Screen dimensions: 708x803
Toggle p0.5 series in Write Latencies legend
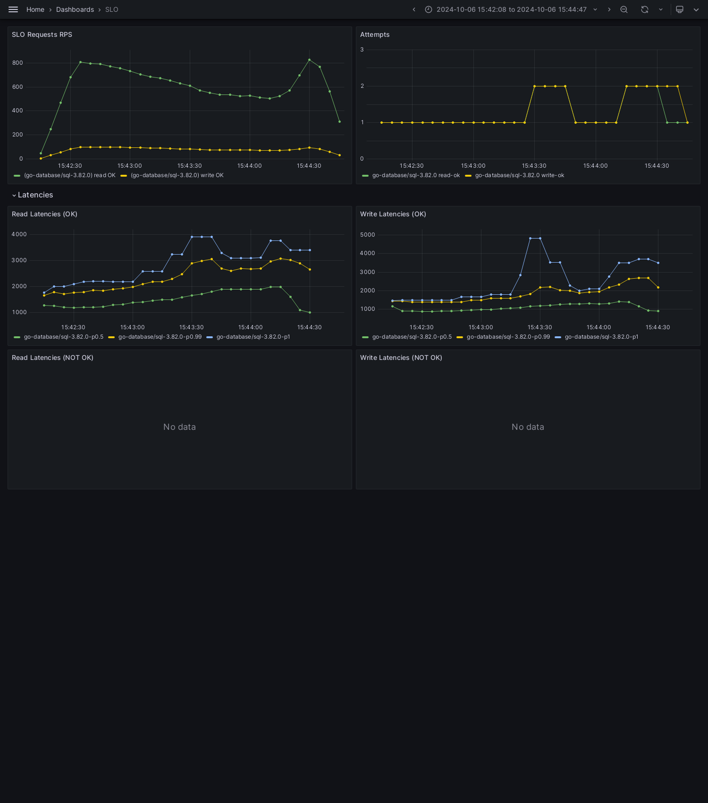(x=412, y=337)
